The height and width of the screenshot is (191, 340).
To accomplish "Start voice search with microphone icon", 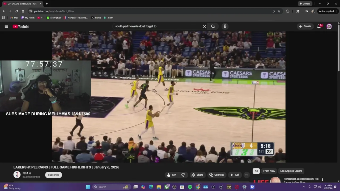I will pyautogui.click(x=225, y=26).
